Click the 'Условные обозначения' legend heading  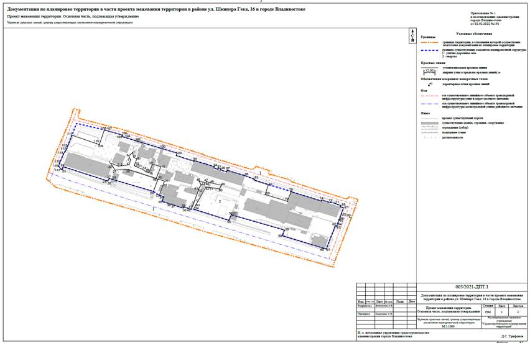(474, 34)
